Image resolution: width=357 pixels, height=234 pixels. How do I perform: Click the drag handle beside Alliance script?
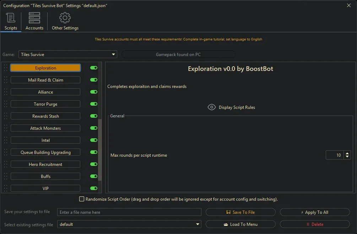(6, 92)
